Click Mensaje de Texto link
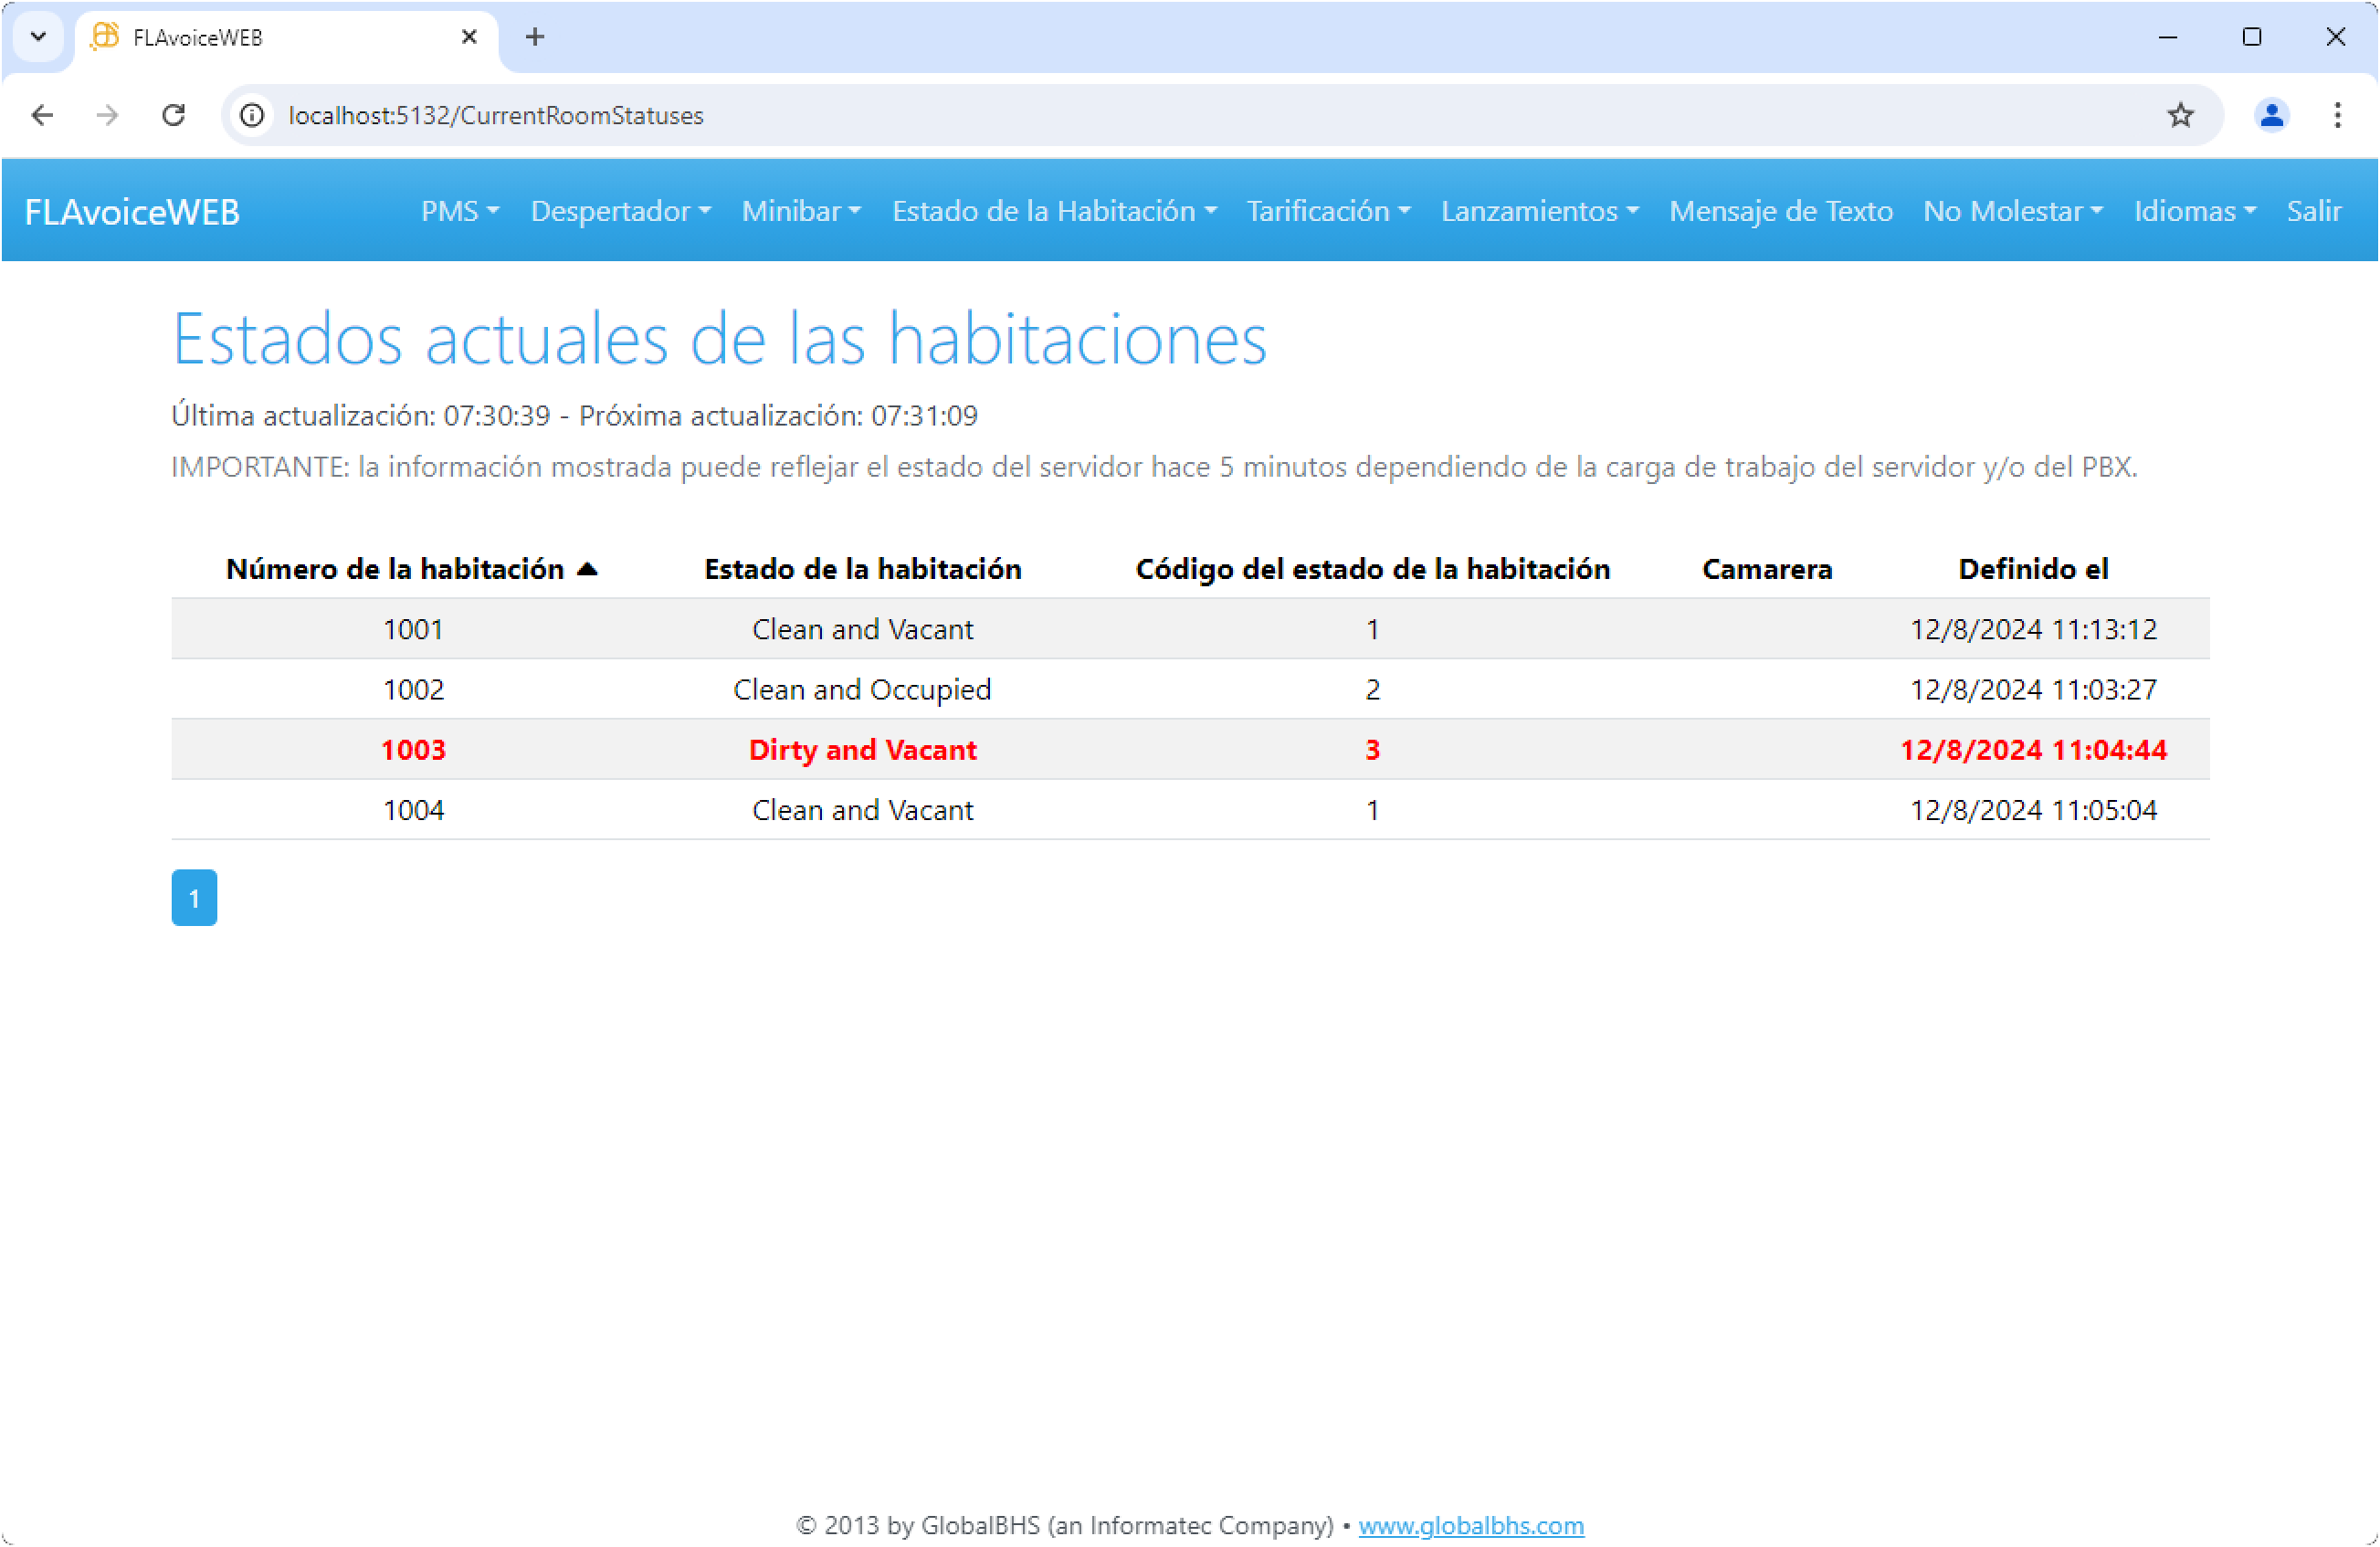 pos(1780,211)
